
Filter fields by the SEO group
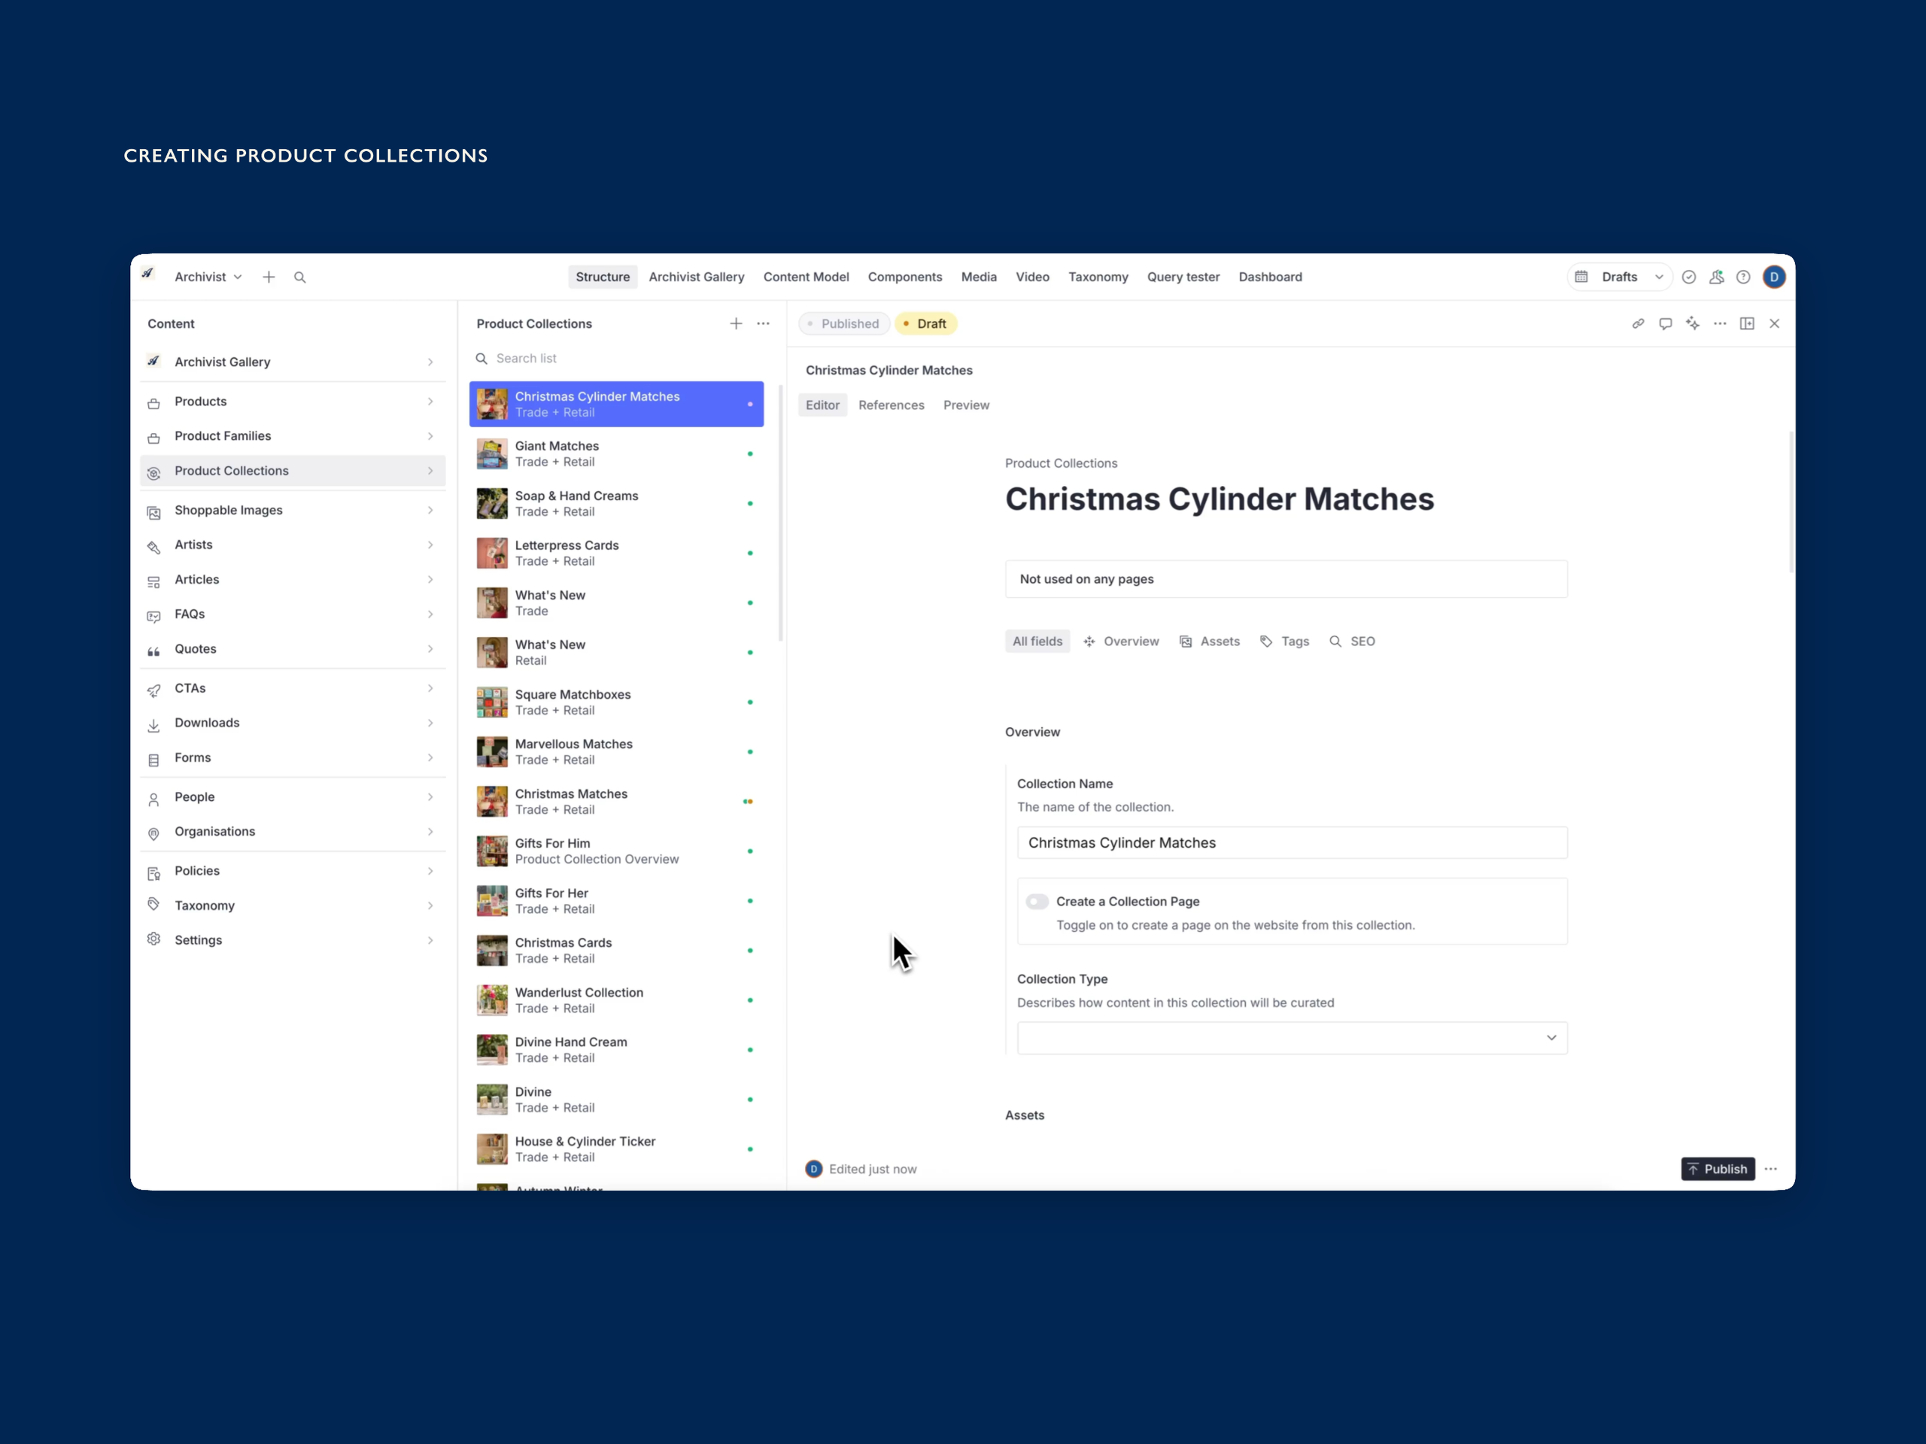coord(1352,642)
